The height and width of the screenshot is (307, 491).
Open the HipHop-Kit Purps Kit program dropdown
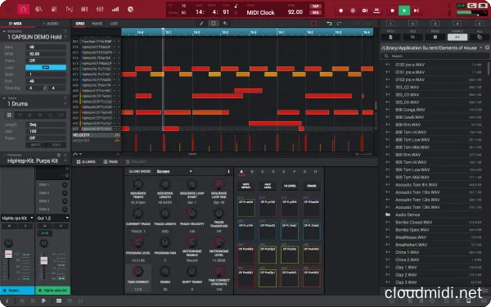pyautogui.click(x=65, y=160)
